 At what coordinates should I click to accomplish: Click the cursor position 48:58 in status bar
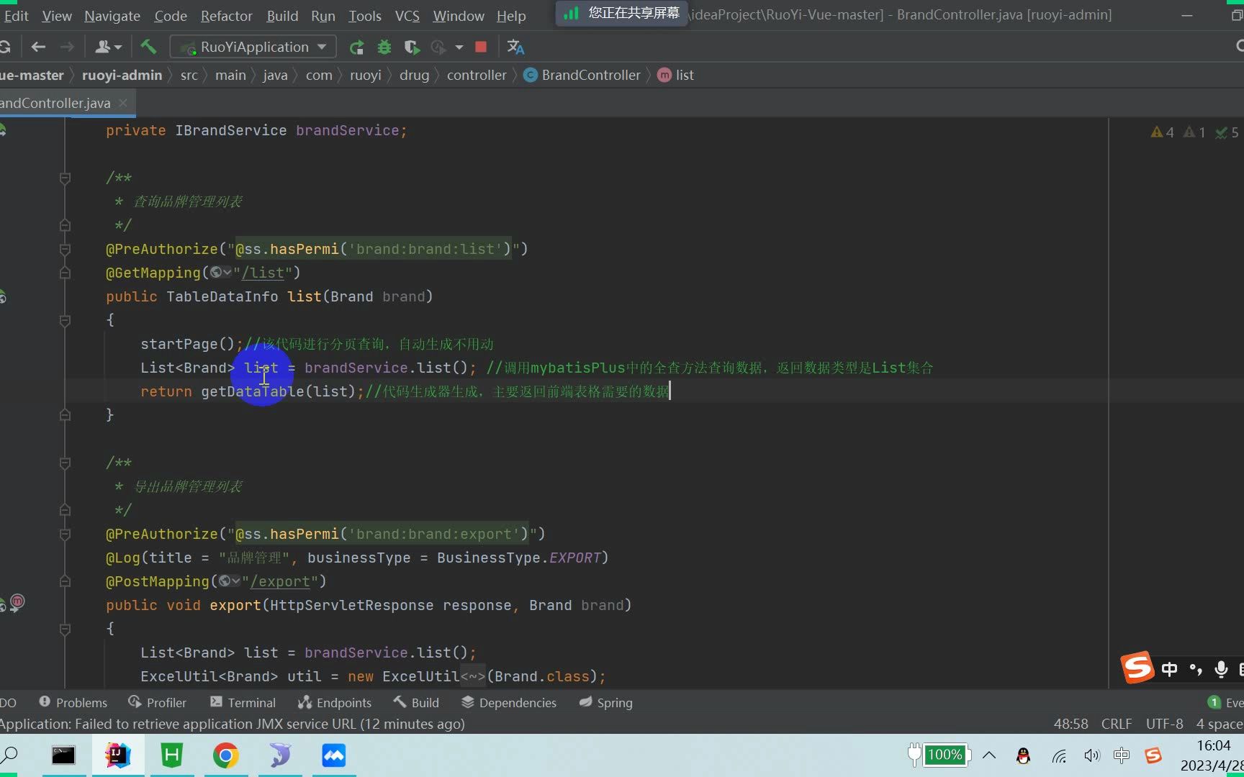[x=1071, y=724]
